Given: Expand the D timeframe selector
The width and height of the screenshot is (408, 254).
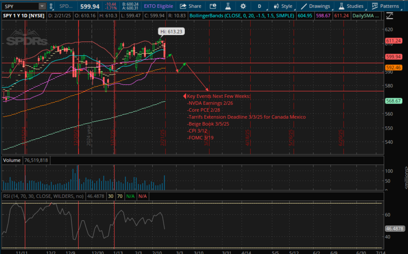Looking at the screenshot, I should pos(259,6).
